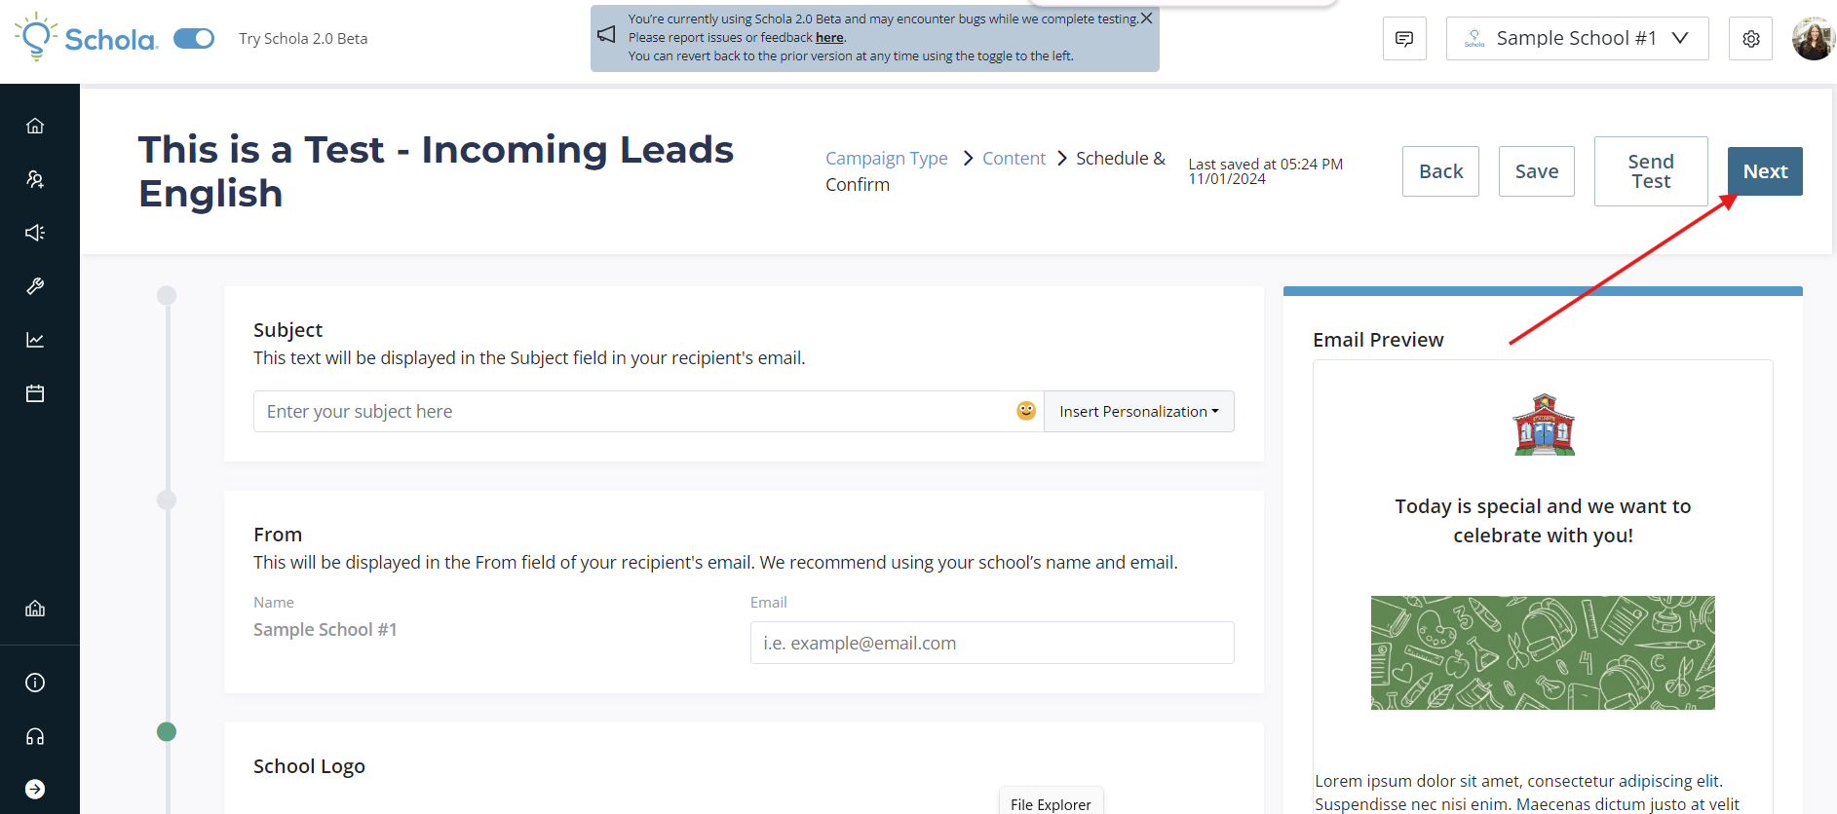Open the user profile avatar
This screenshot has height=814, width=1837.
click(1814, 39)
